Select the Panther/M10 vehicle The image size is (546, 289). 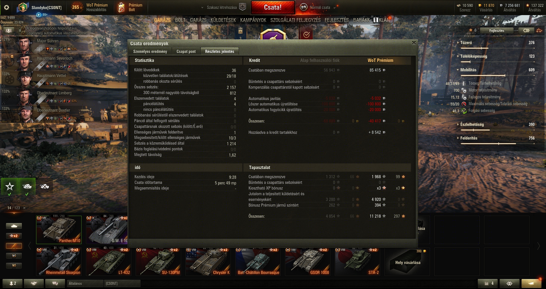coord(59,230)
